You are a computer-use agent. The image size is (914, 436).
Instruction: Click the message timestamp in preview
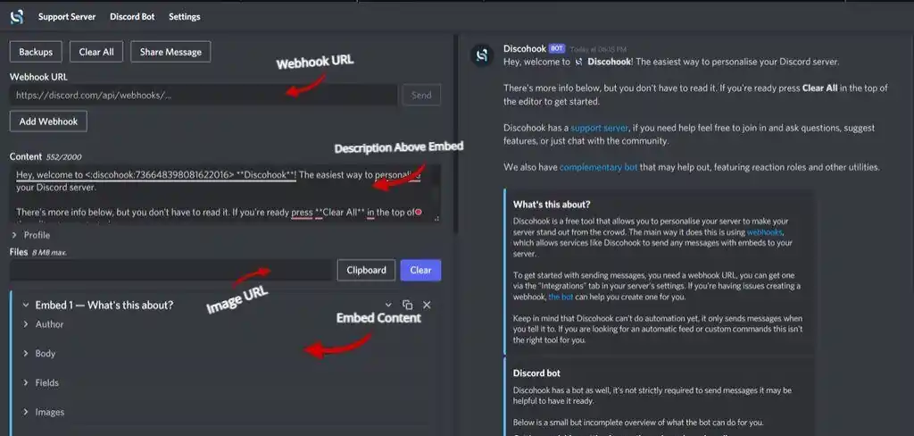[598, 49]
